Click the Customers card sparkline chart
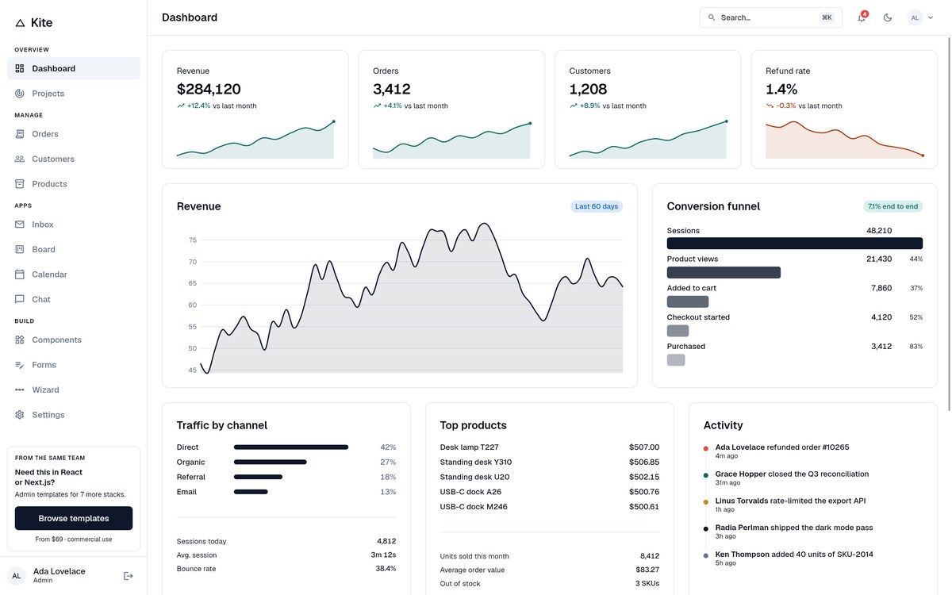The image size is (952, 595). (x=648, y=139)
